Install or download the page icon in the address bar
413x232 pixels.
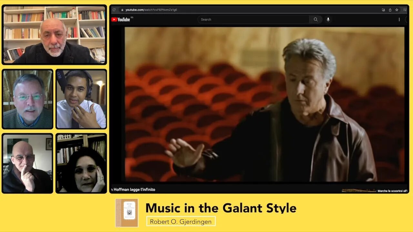pos(383,10)
